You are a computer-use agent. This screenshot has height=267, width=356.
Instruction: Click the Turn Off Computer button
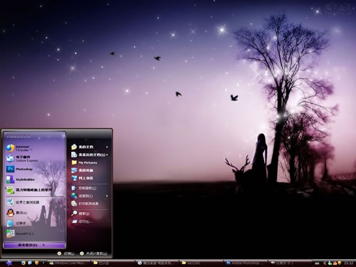(x=93, y=253)
